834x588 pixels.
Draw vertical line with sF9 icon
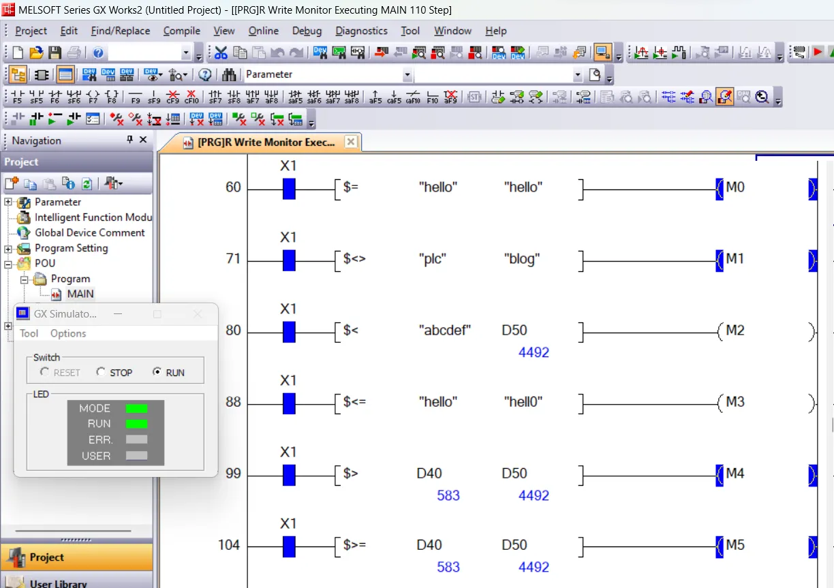coord(155,97)
